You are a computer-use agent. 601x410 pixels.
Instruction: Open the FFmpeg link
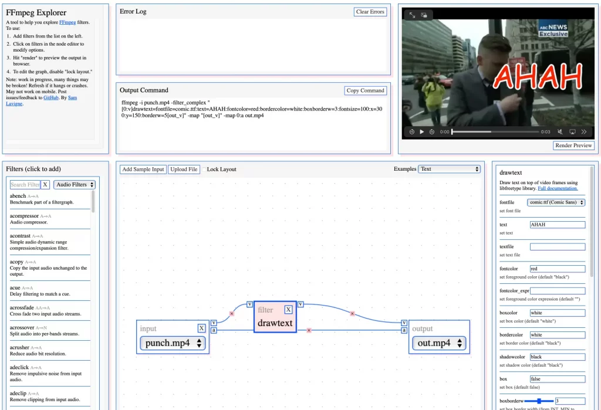pos(67,22)
